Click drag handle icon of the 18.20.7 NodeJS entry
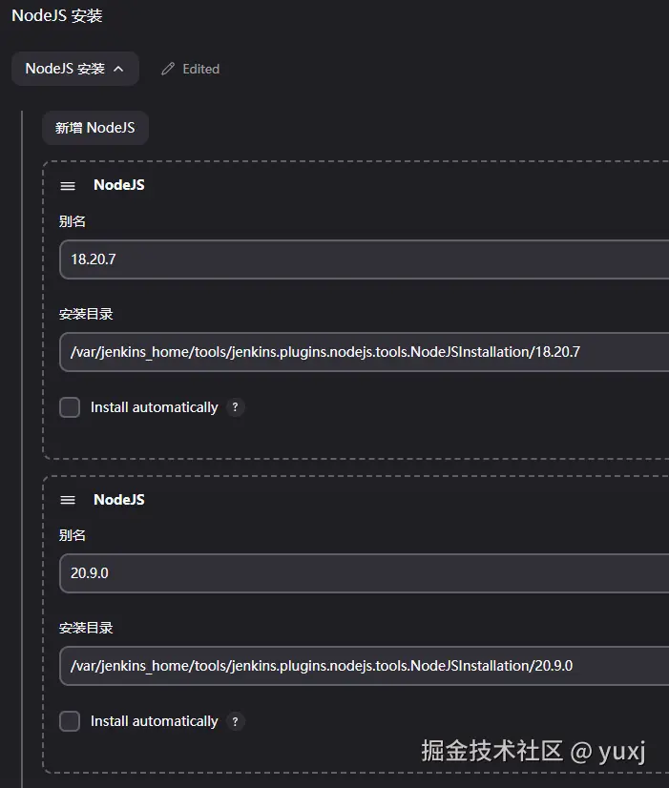This screenshot has width=669, height=788. click(x=68, y=185)
